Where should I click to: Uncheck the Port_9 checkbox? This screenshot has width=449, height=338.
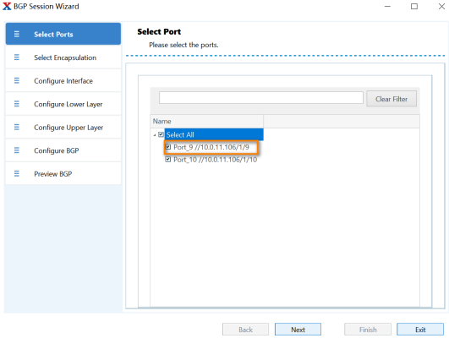pos(167,147)
